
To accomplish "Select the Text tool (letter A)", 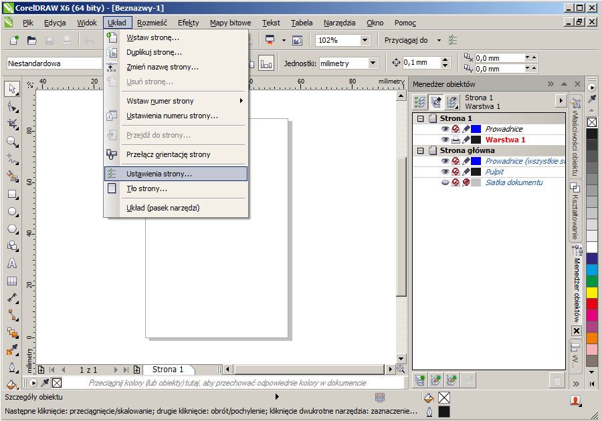I will pos(12,263).
